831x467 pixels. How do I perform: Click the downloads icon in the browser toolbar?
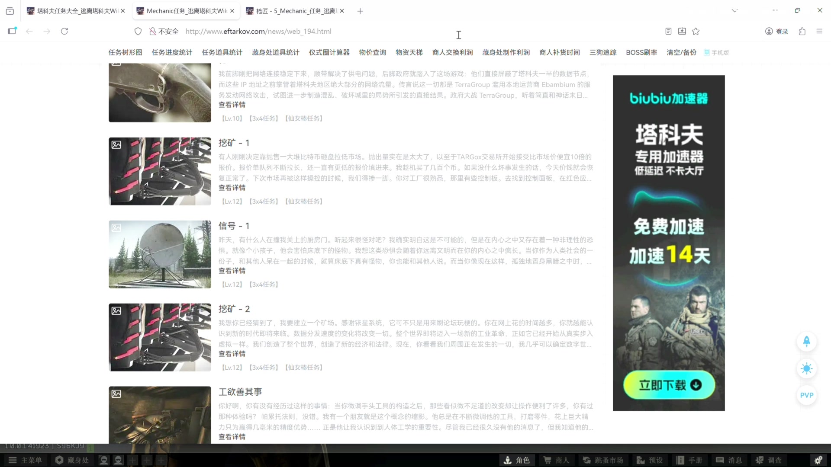682,31
